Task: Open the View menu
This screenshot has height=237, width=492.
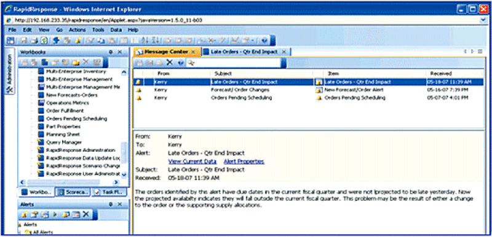Action: point(44,30)
